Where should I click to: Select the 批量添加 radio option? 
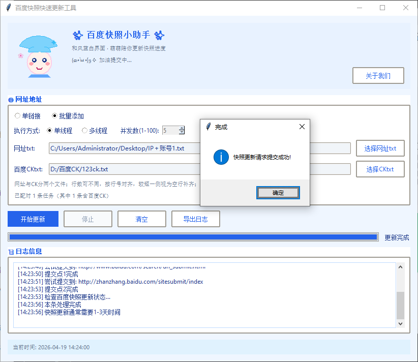[55, 115]
